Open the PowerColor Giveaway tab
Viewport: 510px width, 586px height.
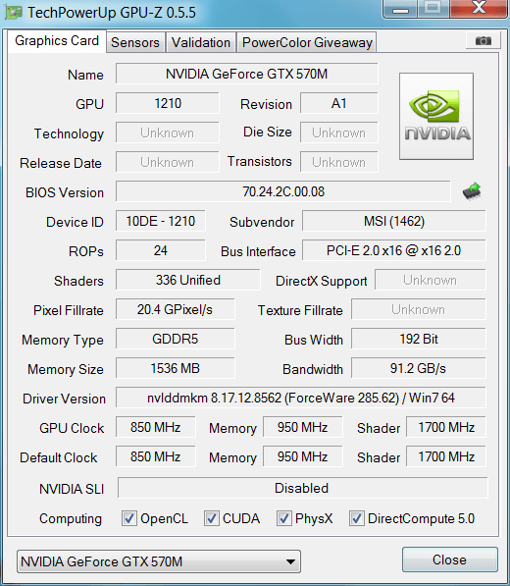coord(307,42)
